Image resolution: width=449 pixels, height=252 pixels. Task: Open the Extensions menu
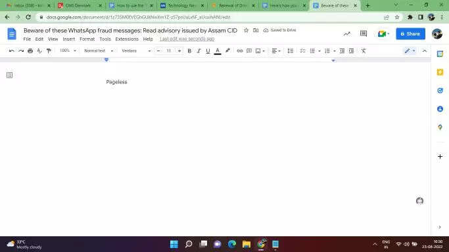tap(127, 39)
